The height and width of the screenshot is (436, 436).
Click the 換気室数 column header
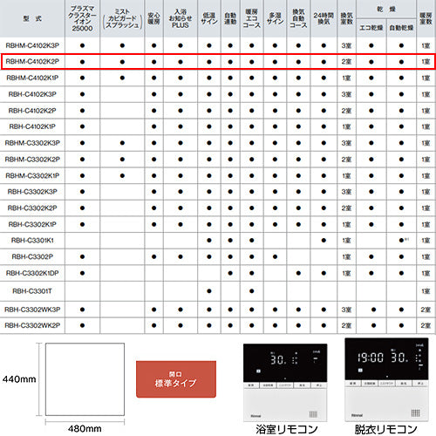[346, 18]
